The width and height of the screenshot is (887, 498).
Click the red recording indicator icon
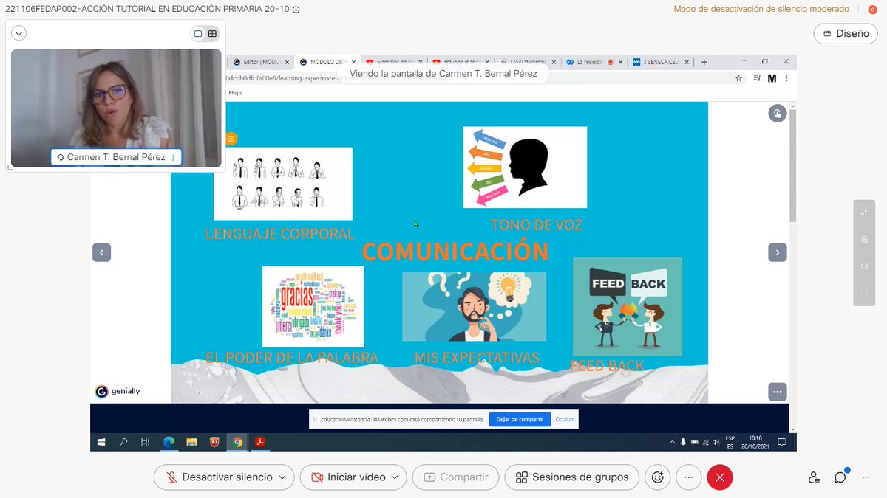(872, 9)
